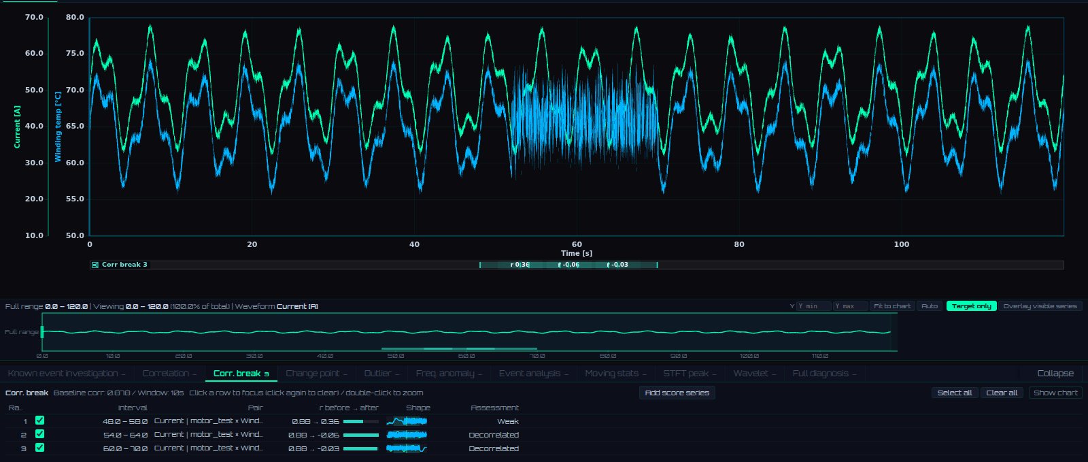
Task: Open the Full diagnosis tab
Action: click(x=824, y=374)
